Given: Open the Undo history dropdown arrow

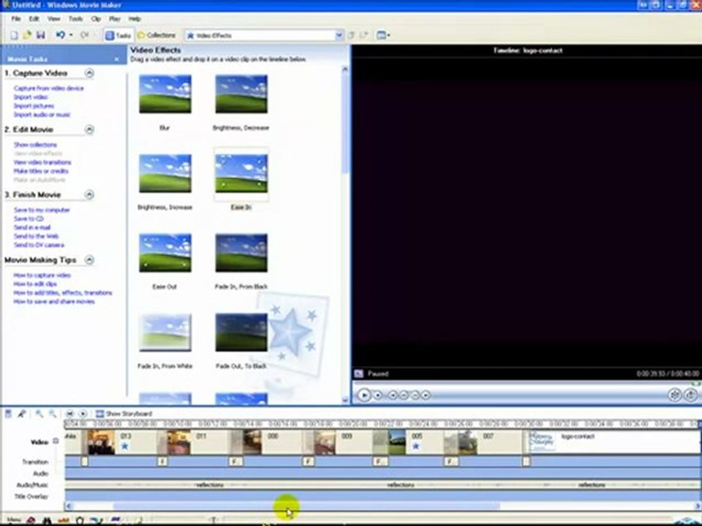Looking at the screenshot, I should click(x=71, y=35).
